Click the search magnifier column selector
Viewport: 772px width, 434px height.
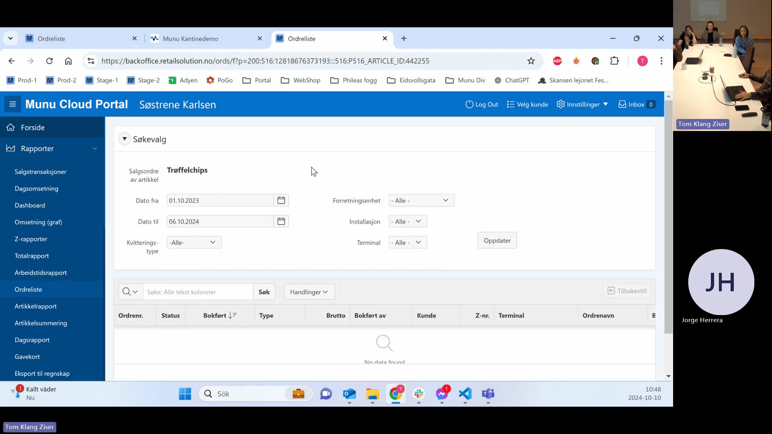(x=130, y=292)
